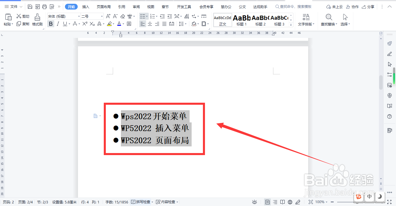Screen dimensions: 396x206
Task: Open the Content Check (内容检查) dropdown
Action: 167,202
